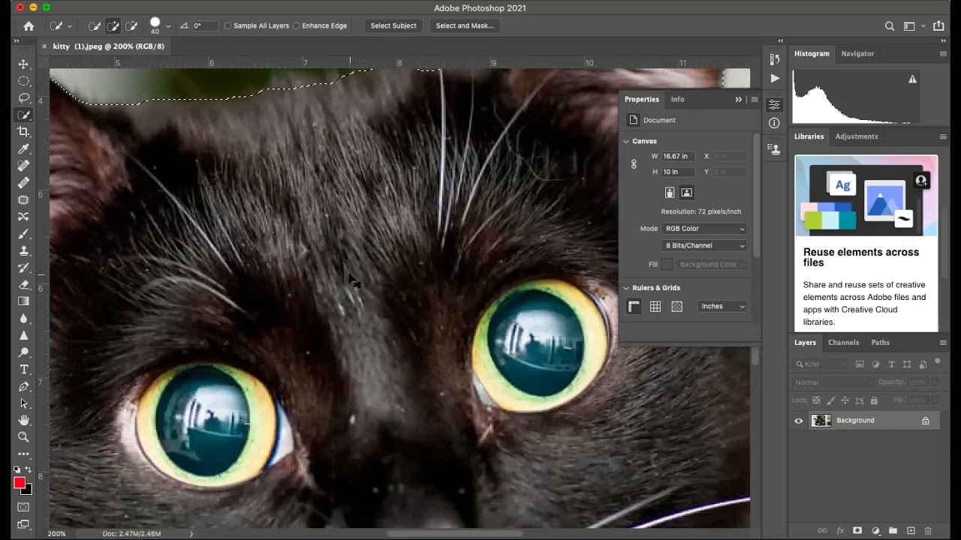The width and height of the screenshot is (961, 540).
Task: Select the Dodge tool
Action: pyautogui.click(x=23, y=352)
